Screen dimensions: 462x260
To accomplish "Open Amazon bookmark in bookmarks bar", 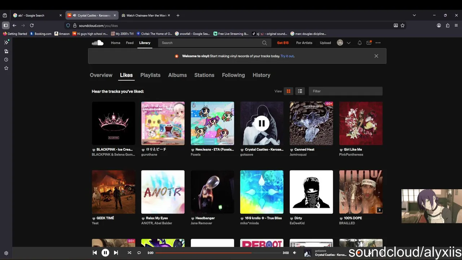I will click(62, 34).
